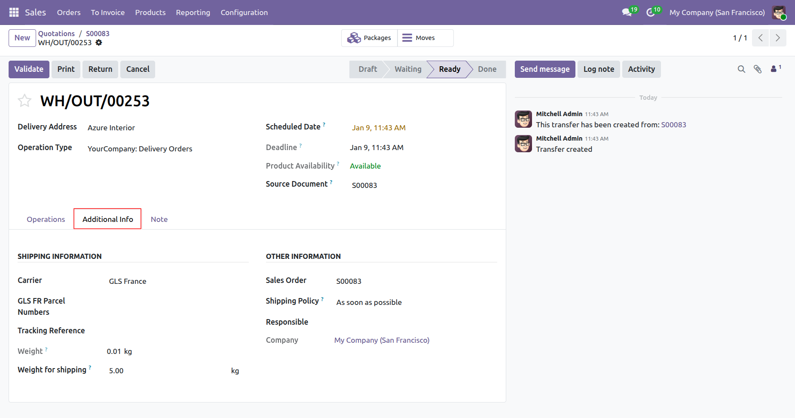
Task: Attach files with the paperclip icon
Action: coord(758,69)
